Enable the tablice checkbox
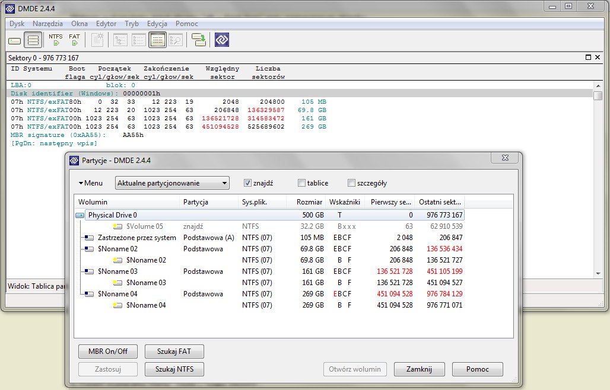This screenshot has width=610, height=390. (x=301, y=183)
